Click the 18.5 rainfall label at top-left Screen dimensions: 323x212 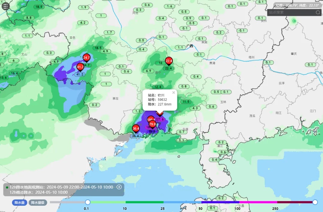(x=39, y=7)
